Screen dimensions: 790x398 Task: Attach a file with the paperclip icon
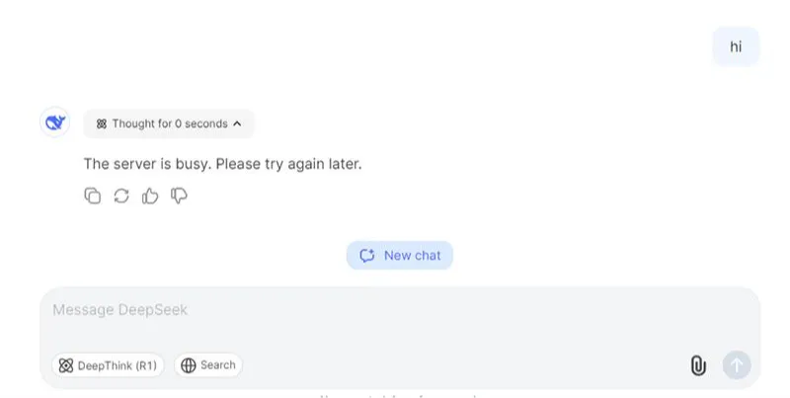pyautogui.click(x=697, y=365)
